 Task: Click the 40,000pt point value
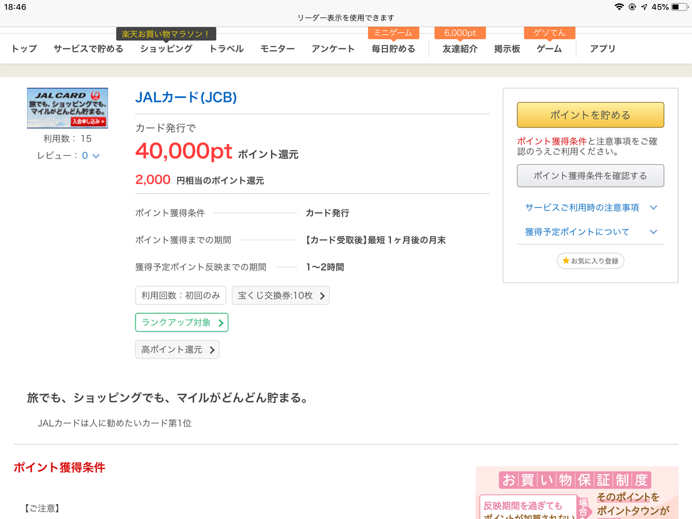[x=184, y=151]
